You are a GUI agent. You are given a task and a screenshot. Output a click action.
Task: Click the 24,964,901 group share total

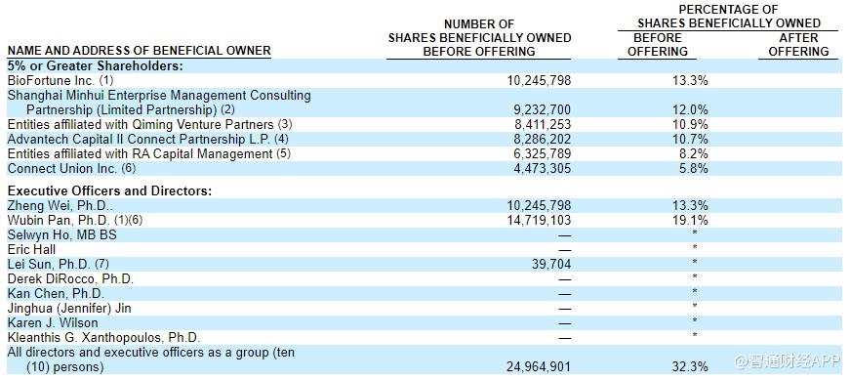539,367
